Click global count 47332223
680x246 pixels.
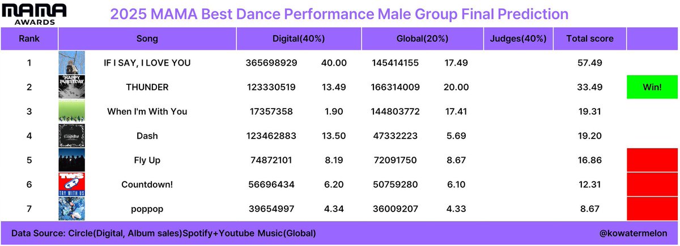(x=394, y=136)
